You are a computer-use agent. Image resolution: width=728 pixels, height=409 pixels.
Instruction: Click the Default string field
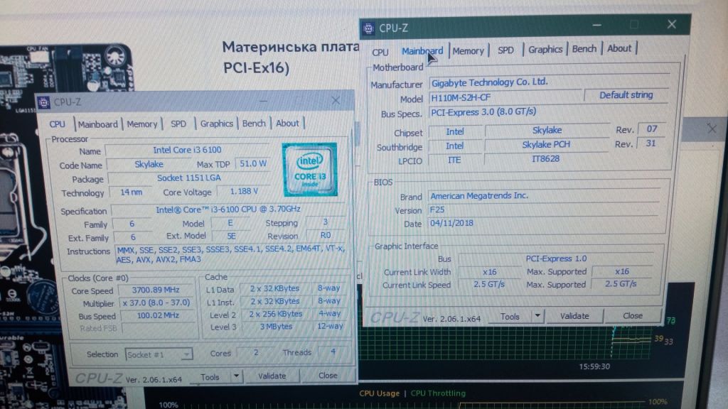pyautogui.click(x=626, y=95)
